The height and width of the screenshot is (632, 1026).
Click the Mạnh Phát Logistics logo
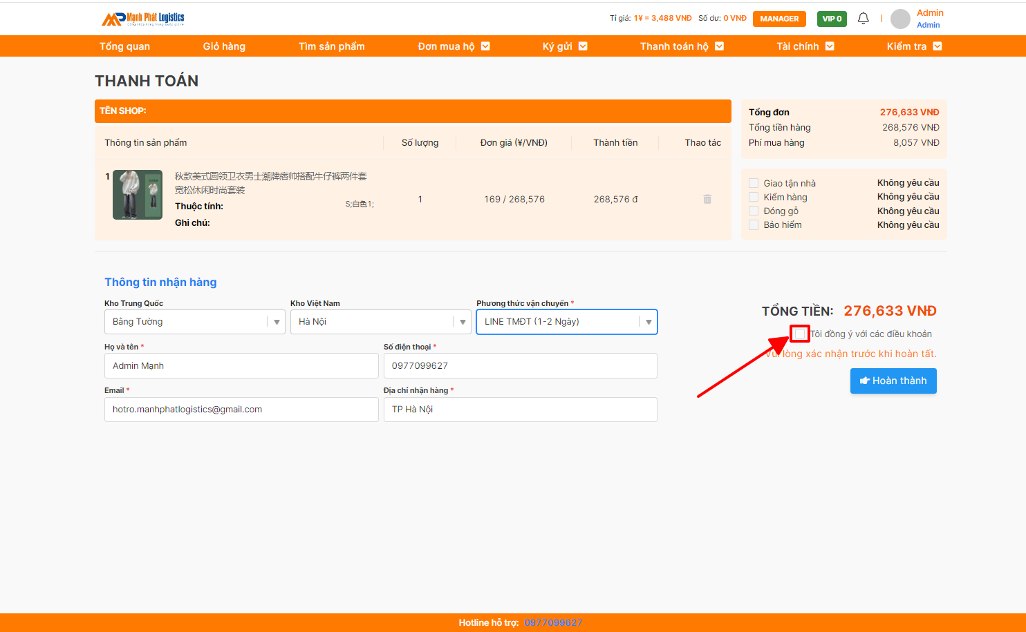click(143, 19)
